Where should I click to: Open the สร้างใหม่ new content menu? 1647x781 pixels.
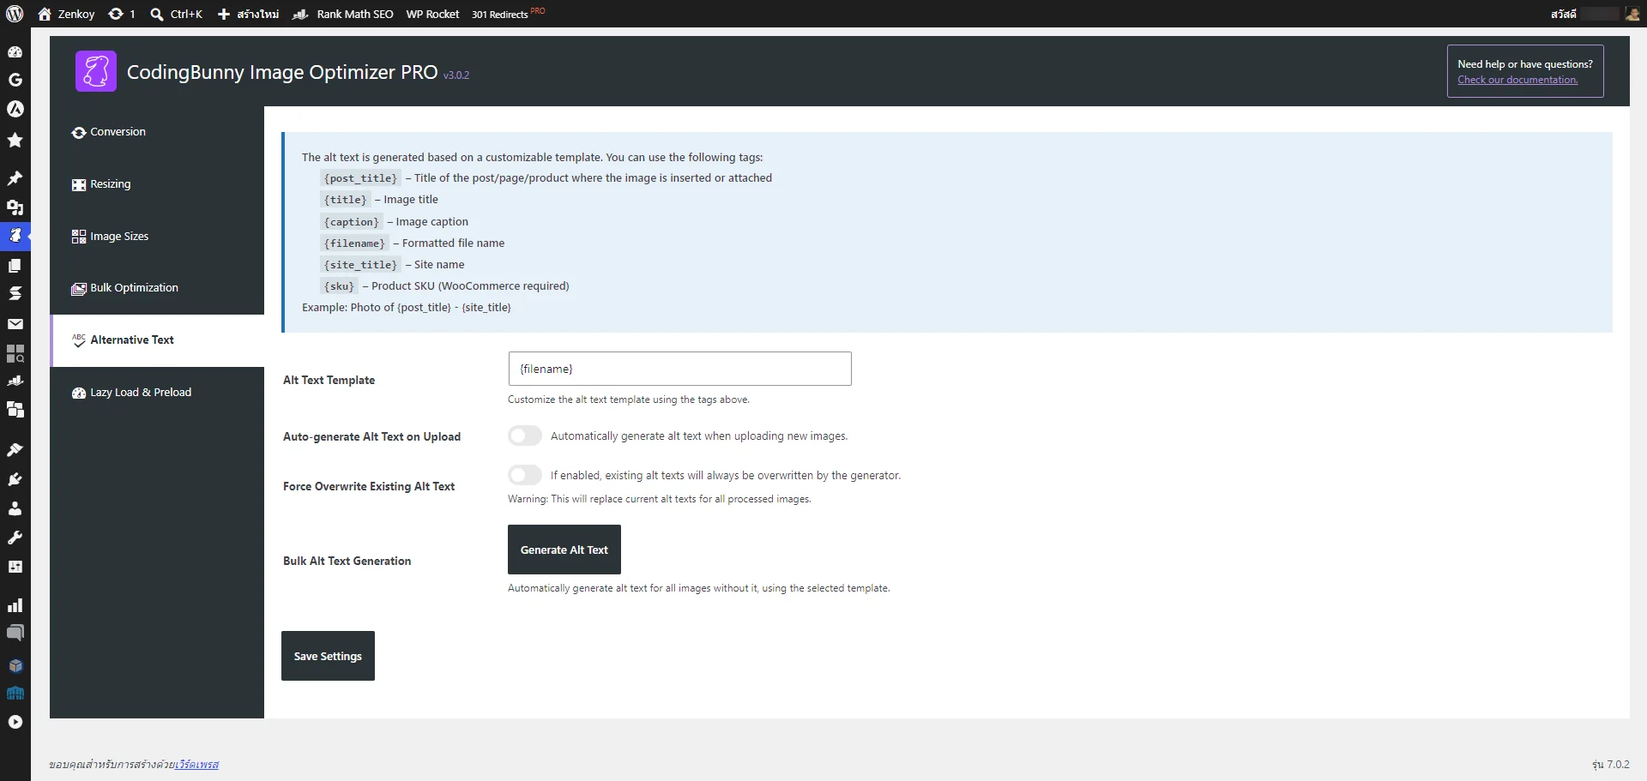coord(248,14)
